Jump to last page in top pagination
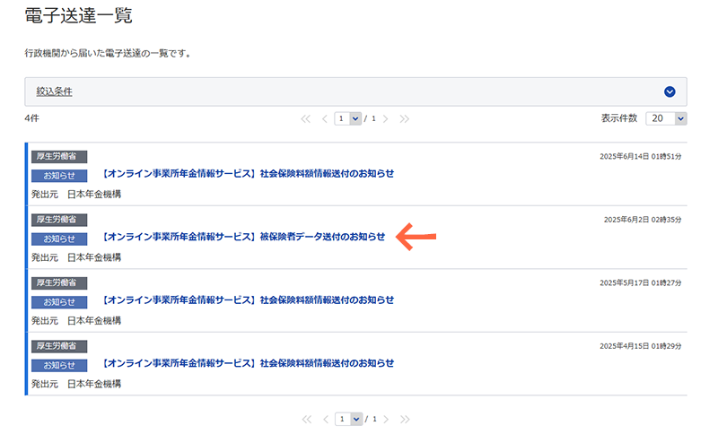The width and height of the screenshot is (718, 434). [405, 119]
